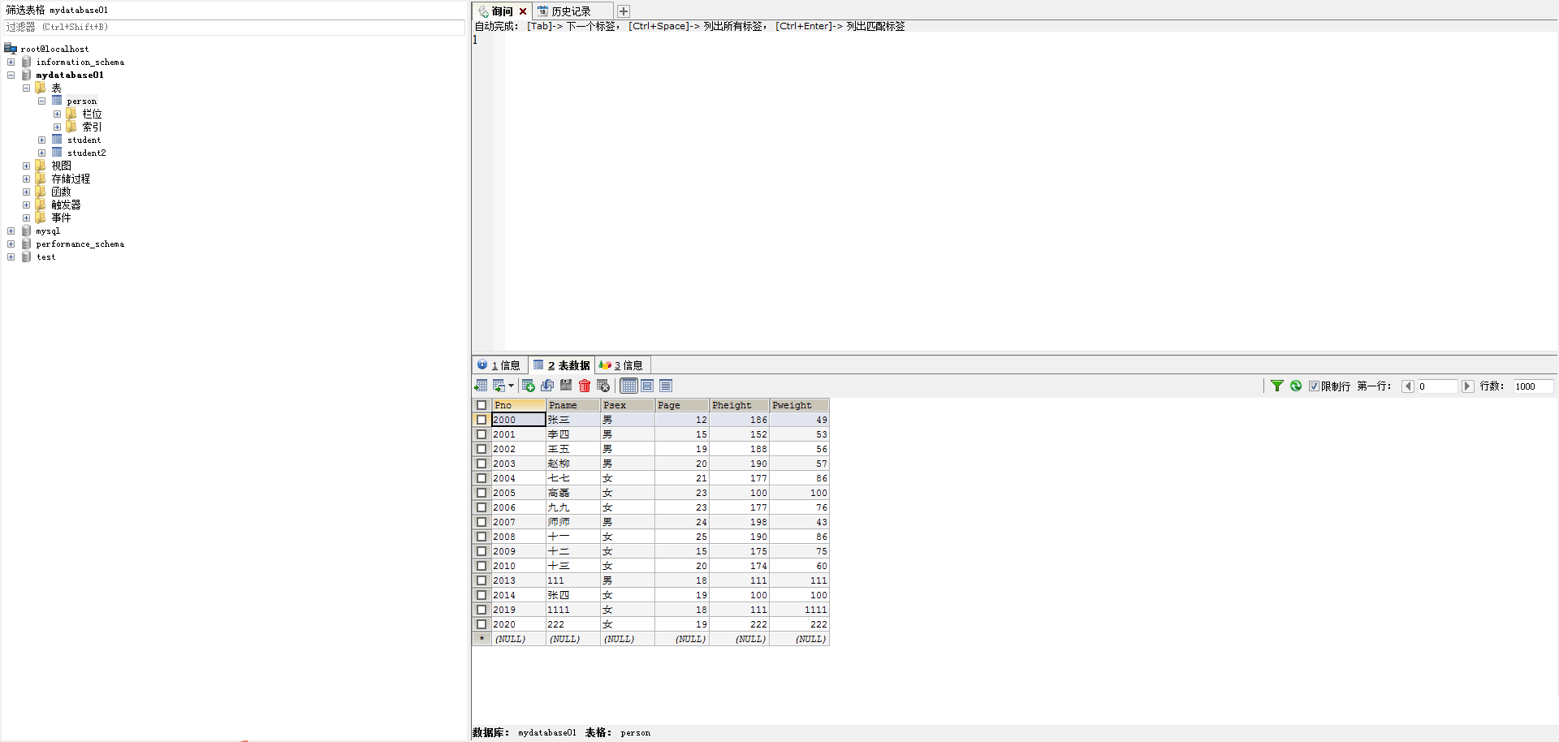The image size is (1559, 742).
Task: Save changes with the floppy disk icon
Action: coord(566,386)
